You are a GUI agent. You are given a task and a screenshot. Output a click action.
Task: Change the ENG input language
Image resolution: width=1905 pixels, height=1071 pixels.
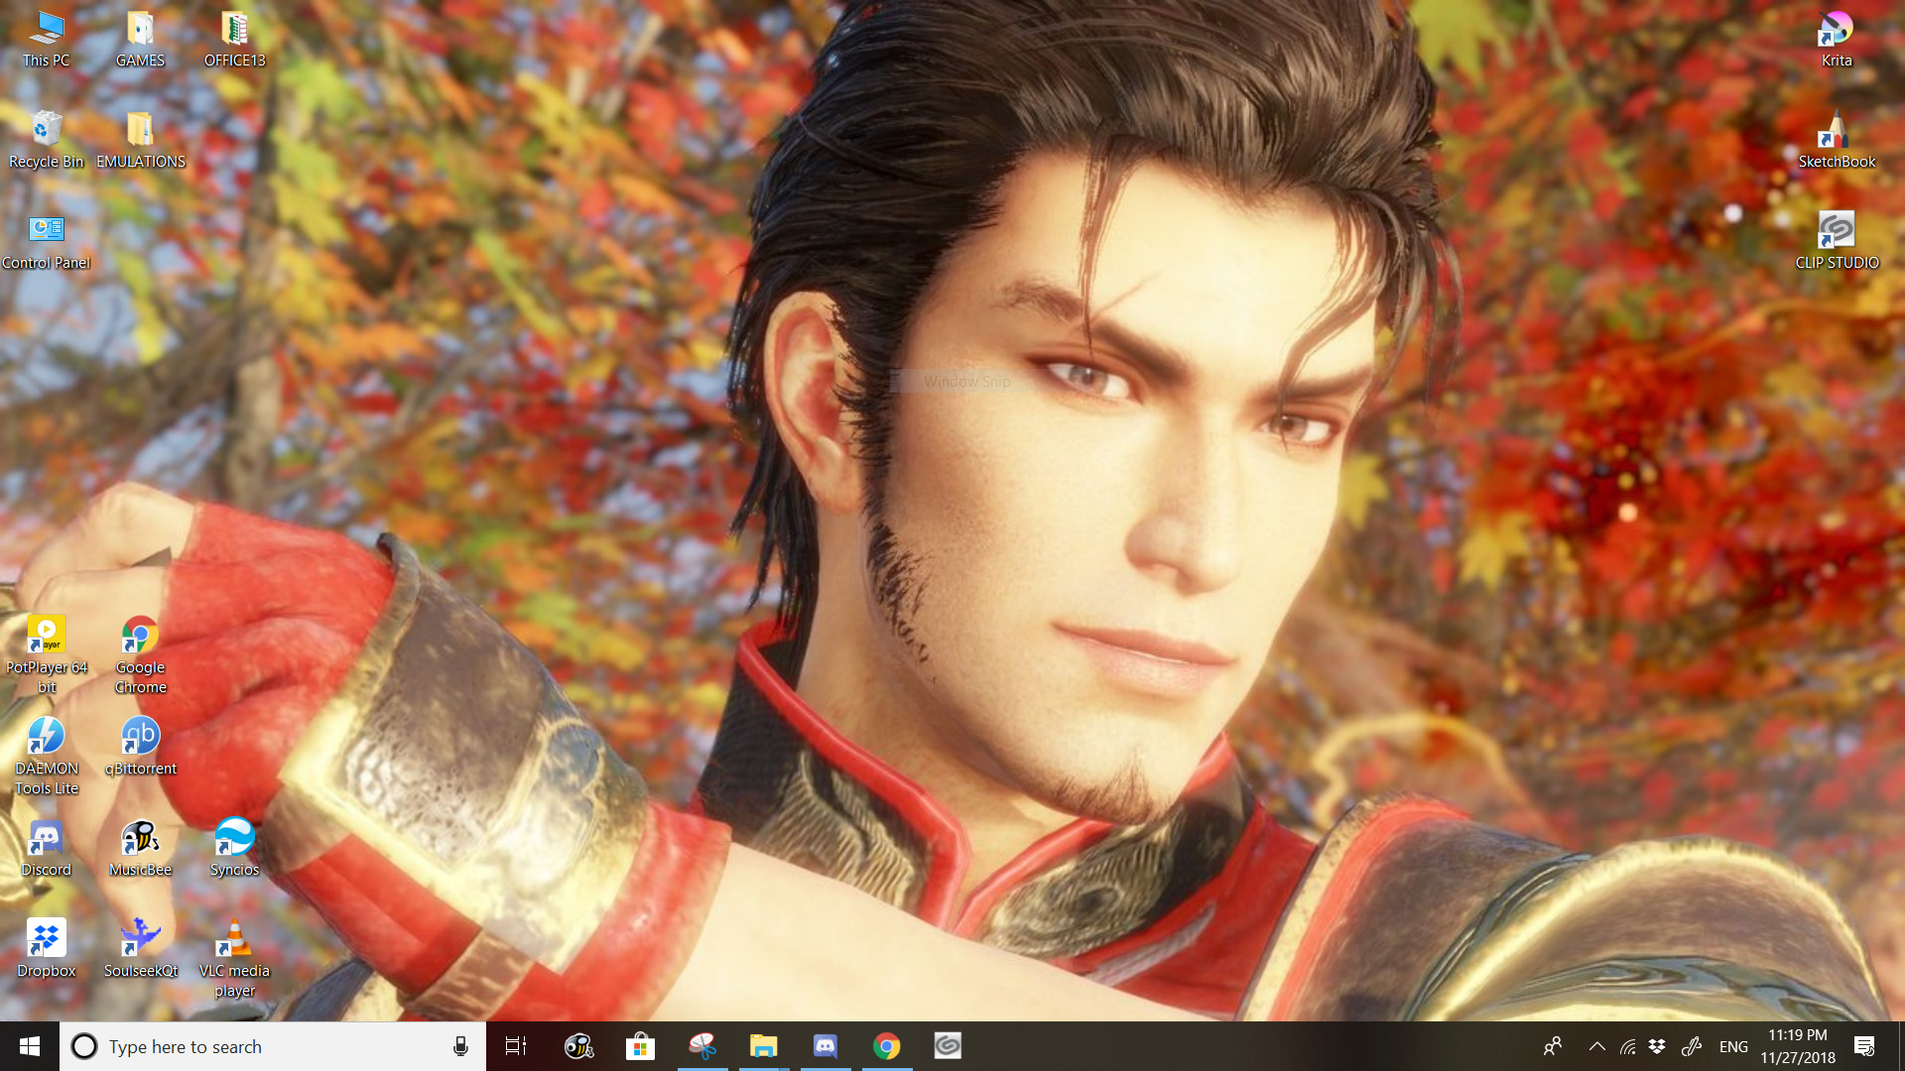coord(1733,1046)
